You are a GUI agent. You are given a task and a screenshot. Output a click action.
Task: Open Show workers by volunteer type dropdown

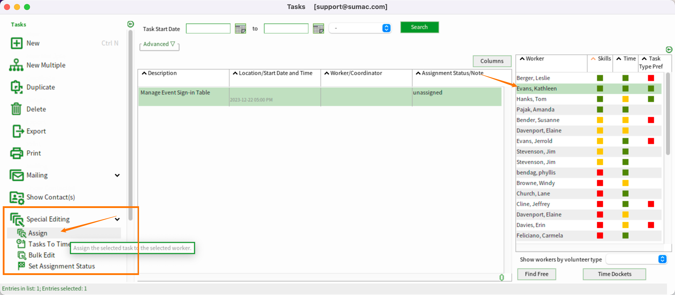pos(637,259)
